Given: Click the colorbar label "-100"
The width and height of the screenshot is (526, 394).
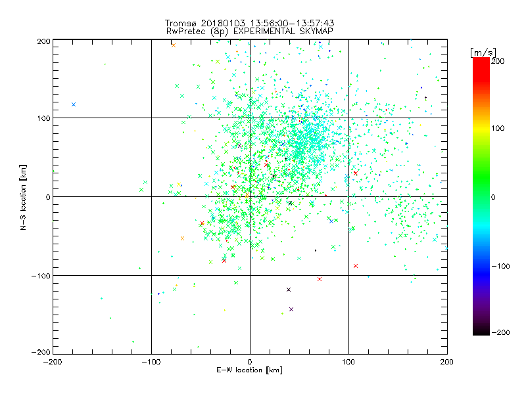Looking at the screenshot, I should tap(500, 266).
